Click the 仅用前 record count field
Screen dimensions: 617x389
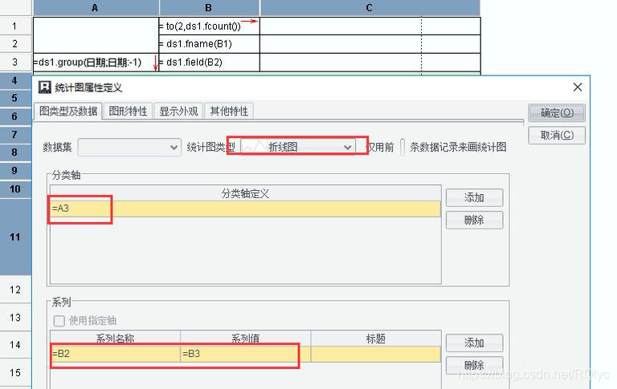pyautogui.click(x=402, y=148)
